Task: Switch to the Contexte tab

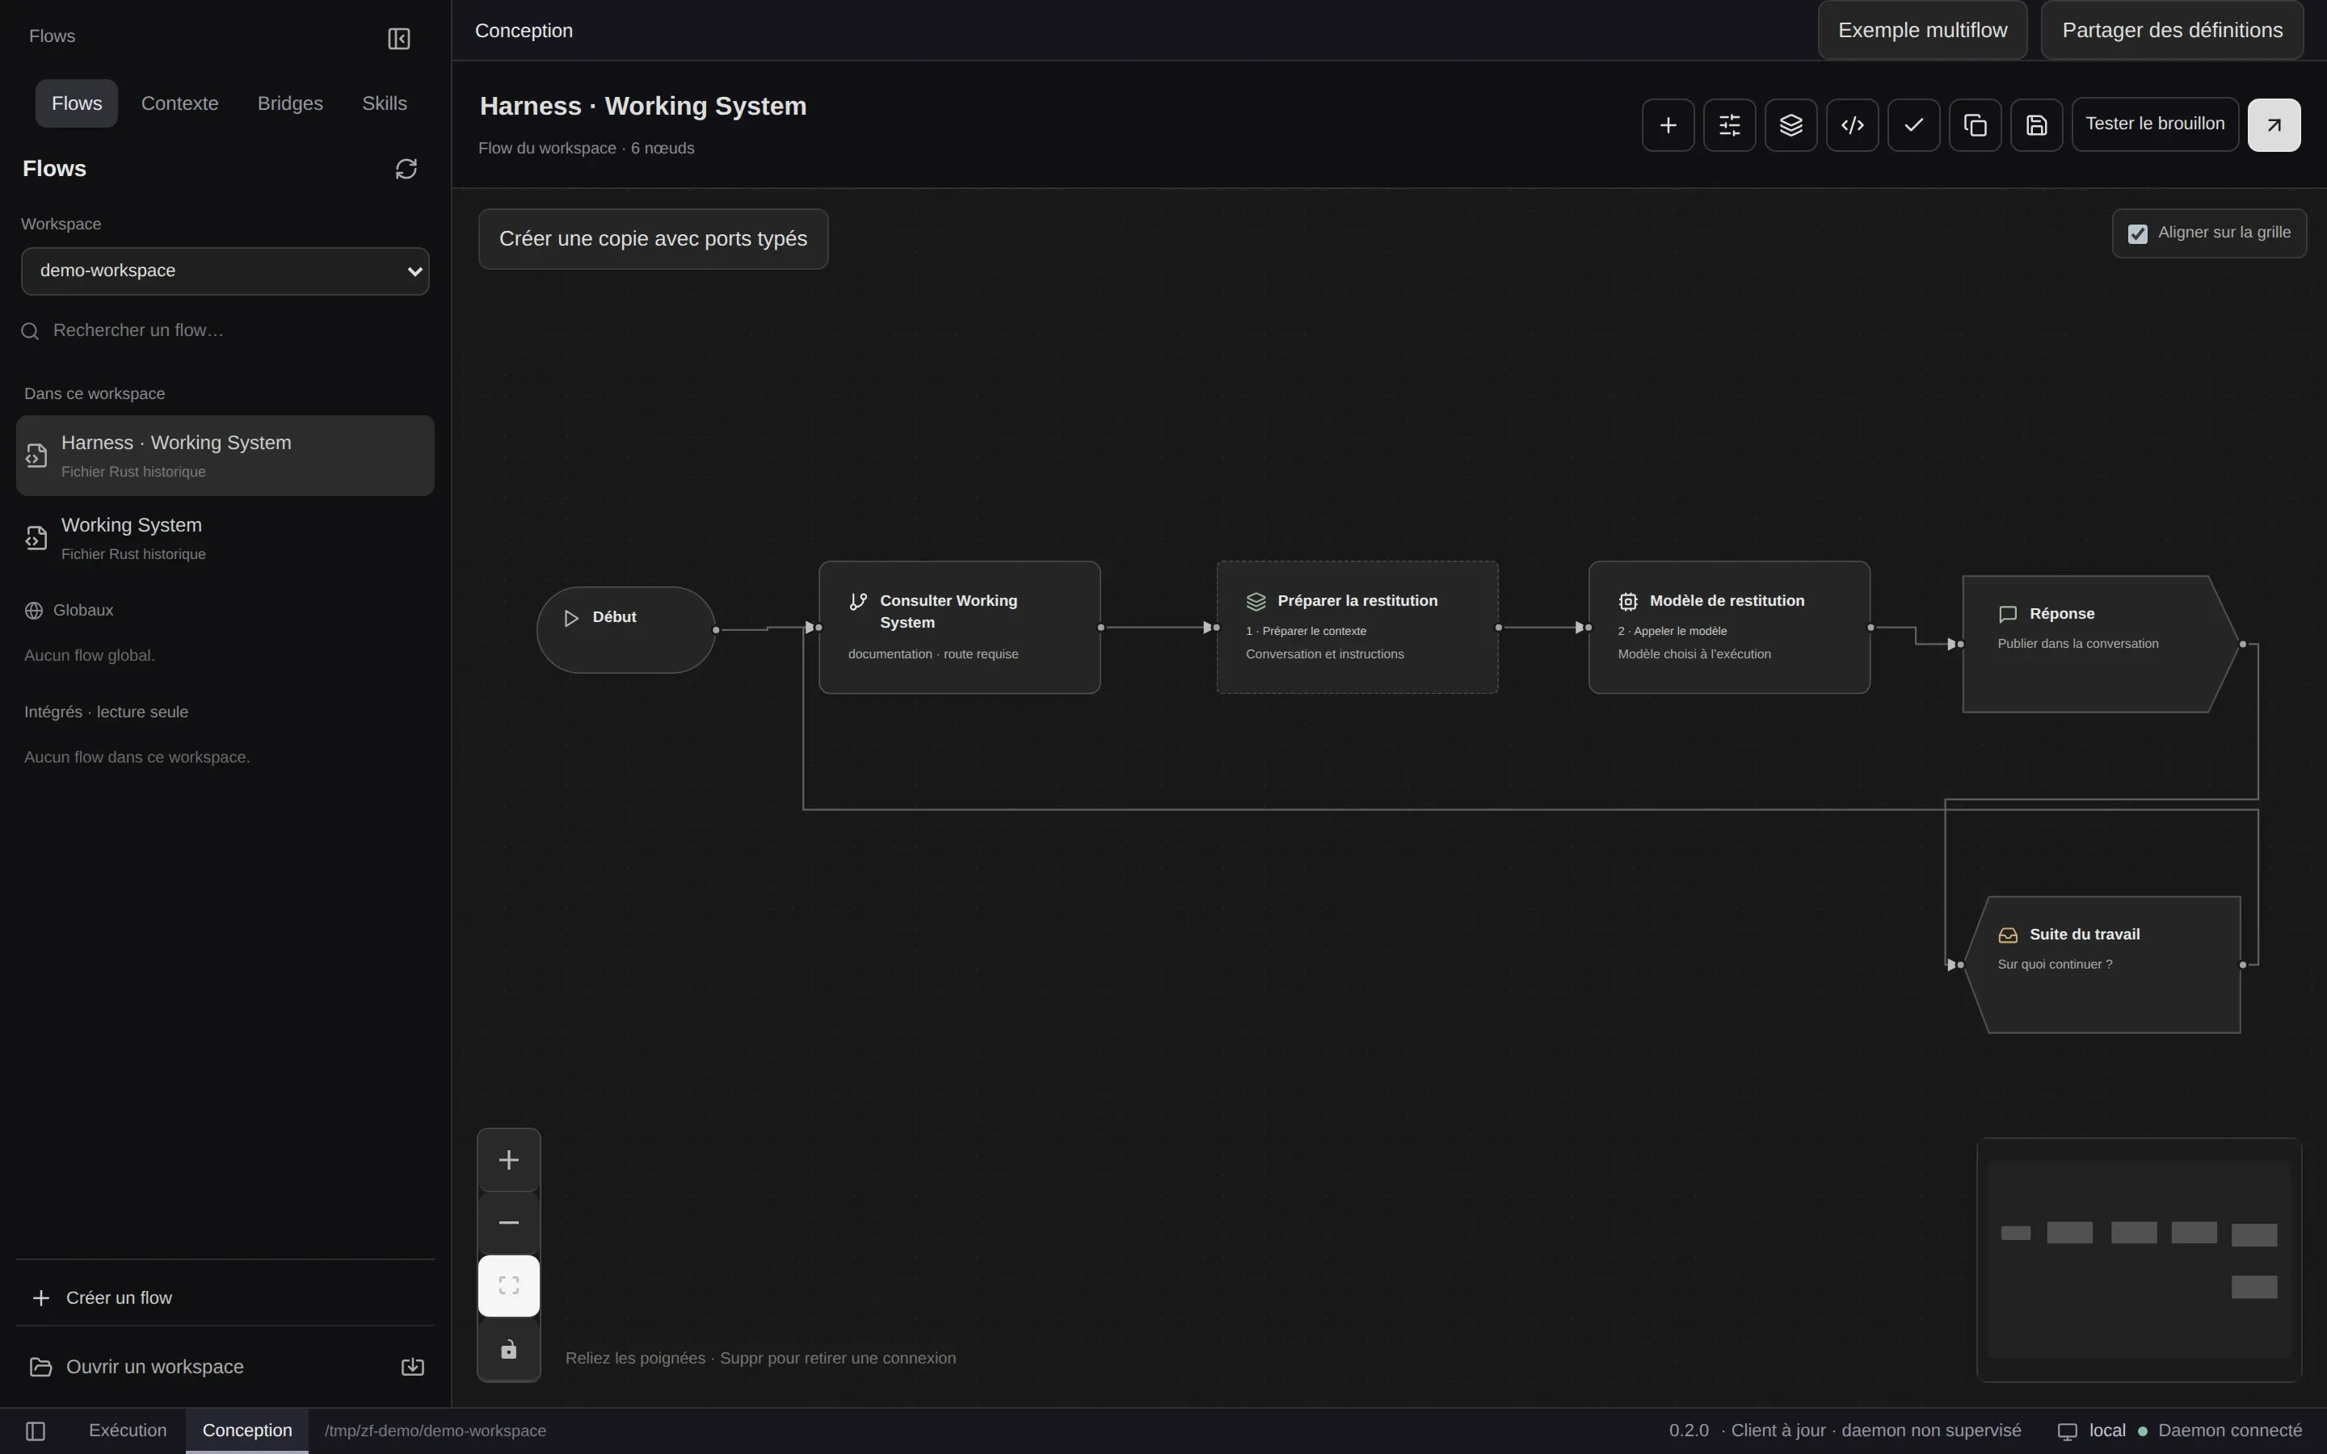Action: point(180,103)
